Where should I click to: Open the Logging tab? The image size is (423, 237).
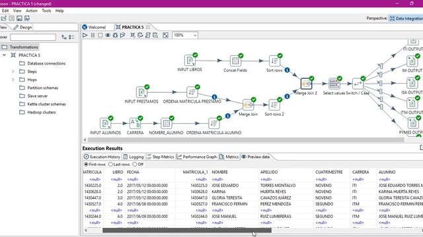(134, 157)
